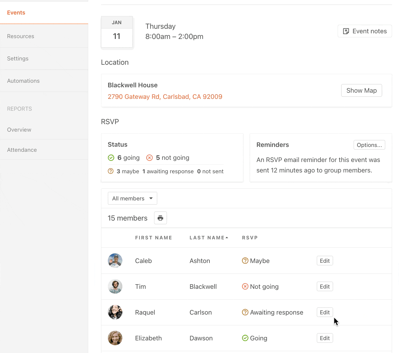This screenshot has width=399, height=353.
Task: Sort by First Name column header
Action: coord(154,238)
